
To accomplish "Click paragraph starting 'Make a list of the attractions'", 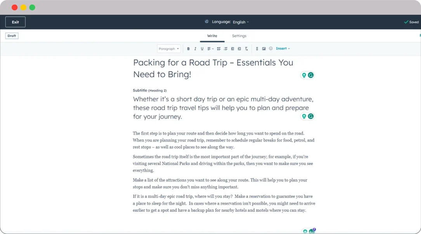I will 220,183.
